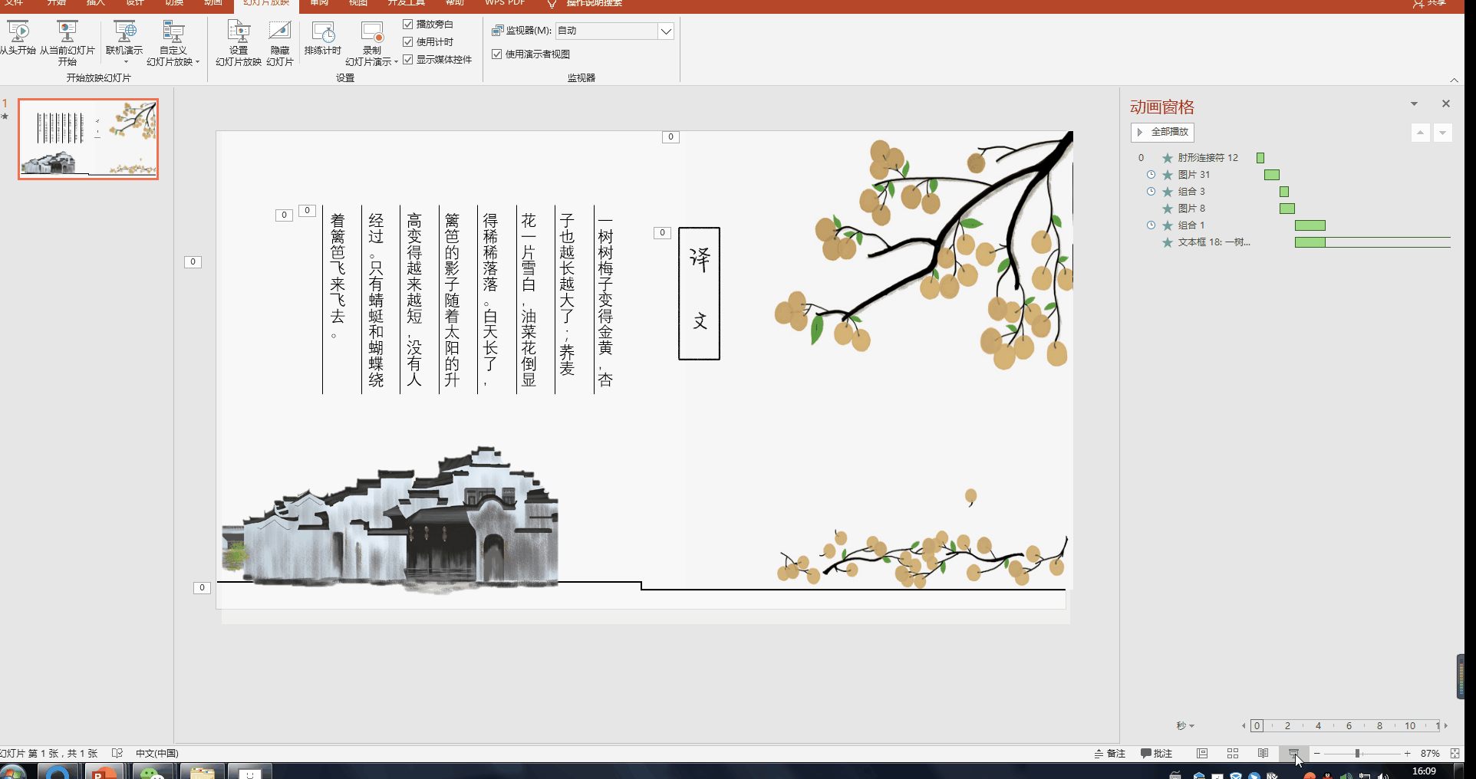Toggle the 显示媒体控件 checkbox

408,60
